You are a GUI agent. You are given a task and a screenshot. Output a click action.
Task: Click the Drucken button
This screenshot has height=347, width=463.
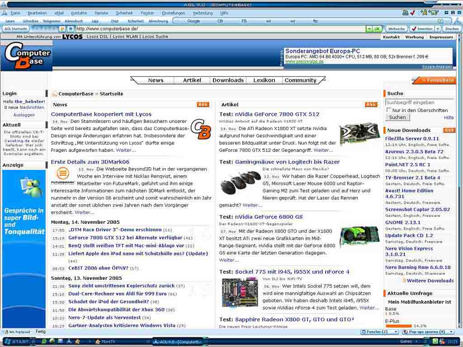coord(452,29)
